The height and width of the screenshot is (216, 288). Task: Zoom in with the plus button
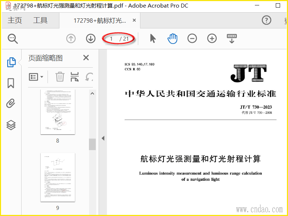tap(212, 39)
